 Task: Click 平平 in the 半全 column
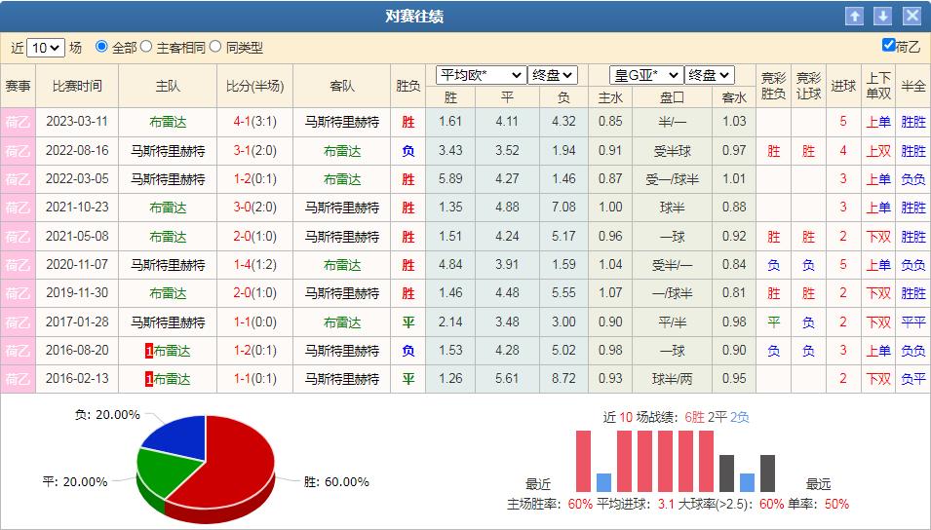[913, 322]
